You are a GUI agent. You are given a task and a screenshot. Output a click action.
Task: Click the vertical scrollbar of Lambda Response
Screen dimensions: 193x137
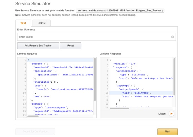coord(174,77)
